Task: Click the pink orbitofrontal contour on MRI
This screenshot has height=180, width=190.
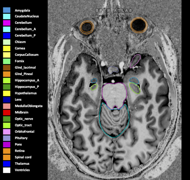Action: click(135, 61)
